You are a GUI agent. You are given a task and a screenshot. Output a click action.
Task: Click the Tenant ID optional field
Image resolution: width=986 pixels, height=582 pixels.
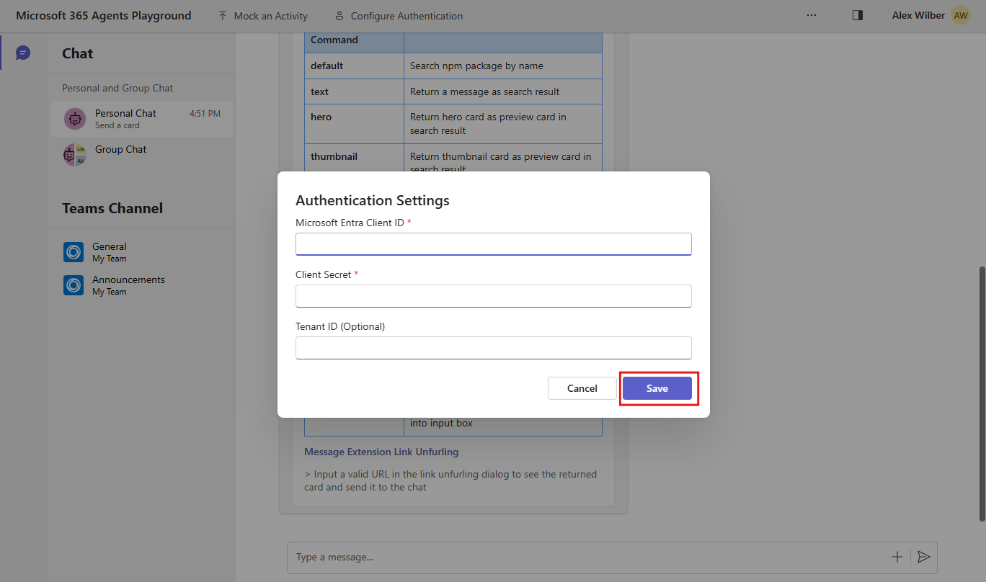pyautogui.click(x=493, y=348)
